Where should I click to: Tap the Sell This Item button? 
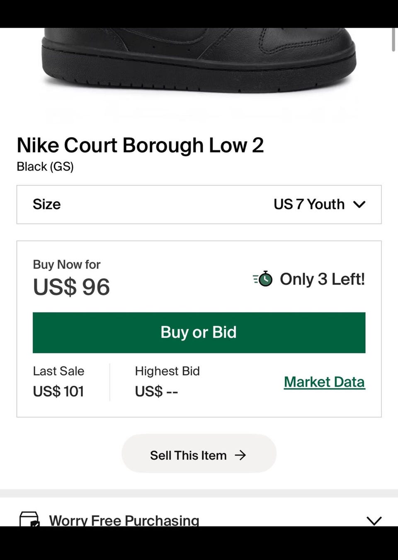(199, 453)
